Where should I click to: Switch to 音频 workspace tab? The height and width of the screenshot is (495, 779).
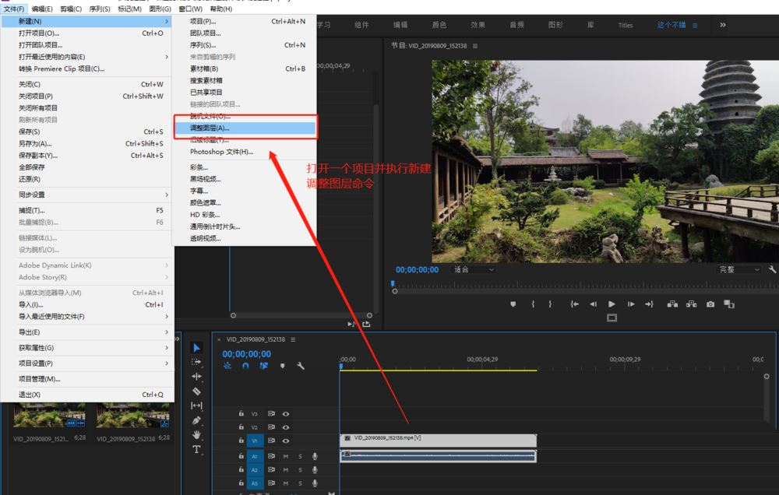516,25
